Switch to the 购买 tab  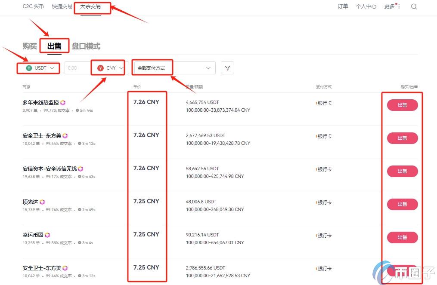[x=30, y=46]
